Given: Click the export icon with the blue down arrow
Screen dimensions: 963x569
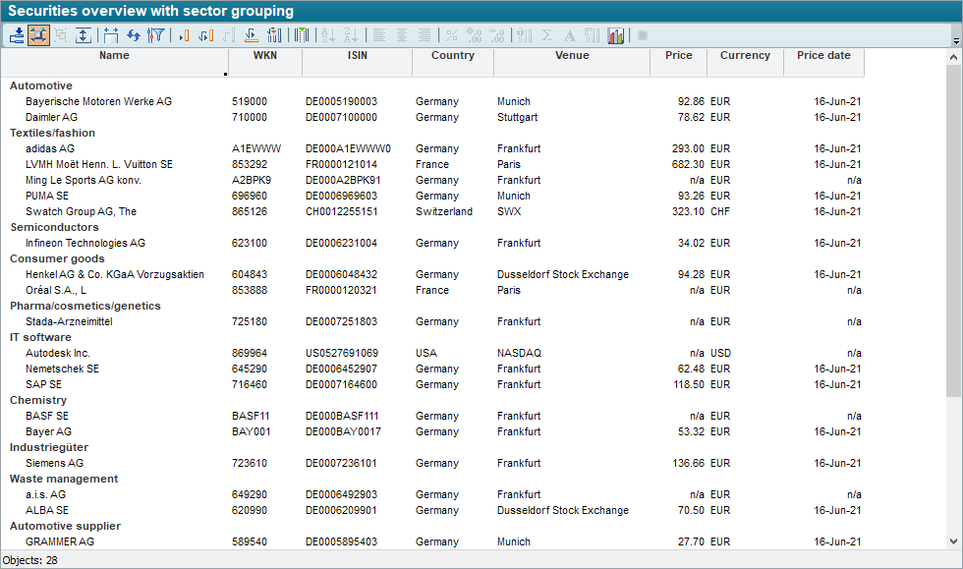Looking at the screenshot, I should (17, 35).
